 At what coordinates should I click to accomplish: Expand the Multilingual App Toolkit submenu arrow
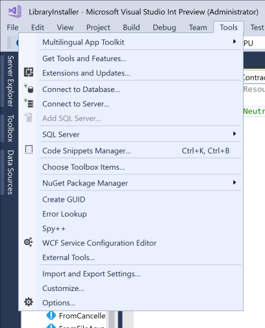234,41
